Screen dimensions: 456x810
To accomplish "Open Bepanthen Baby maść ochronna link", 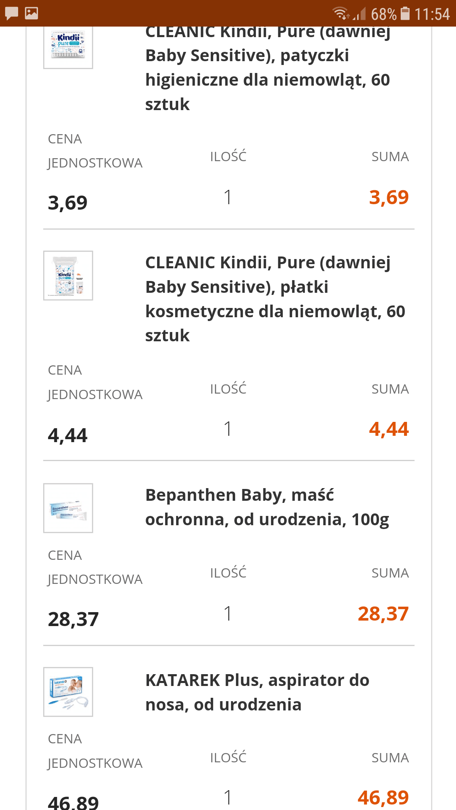I will 267,507.
